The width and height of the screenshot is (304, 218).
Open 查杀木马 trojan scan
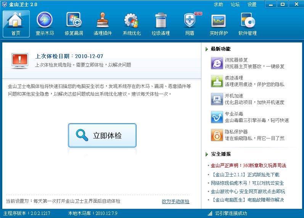(x=45, y=24)
